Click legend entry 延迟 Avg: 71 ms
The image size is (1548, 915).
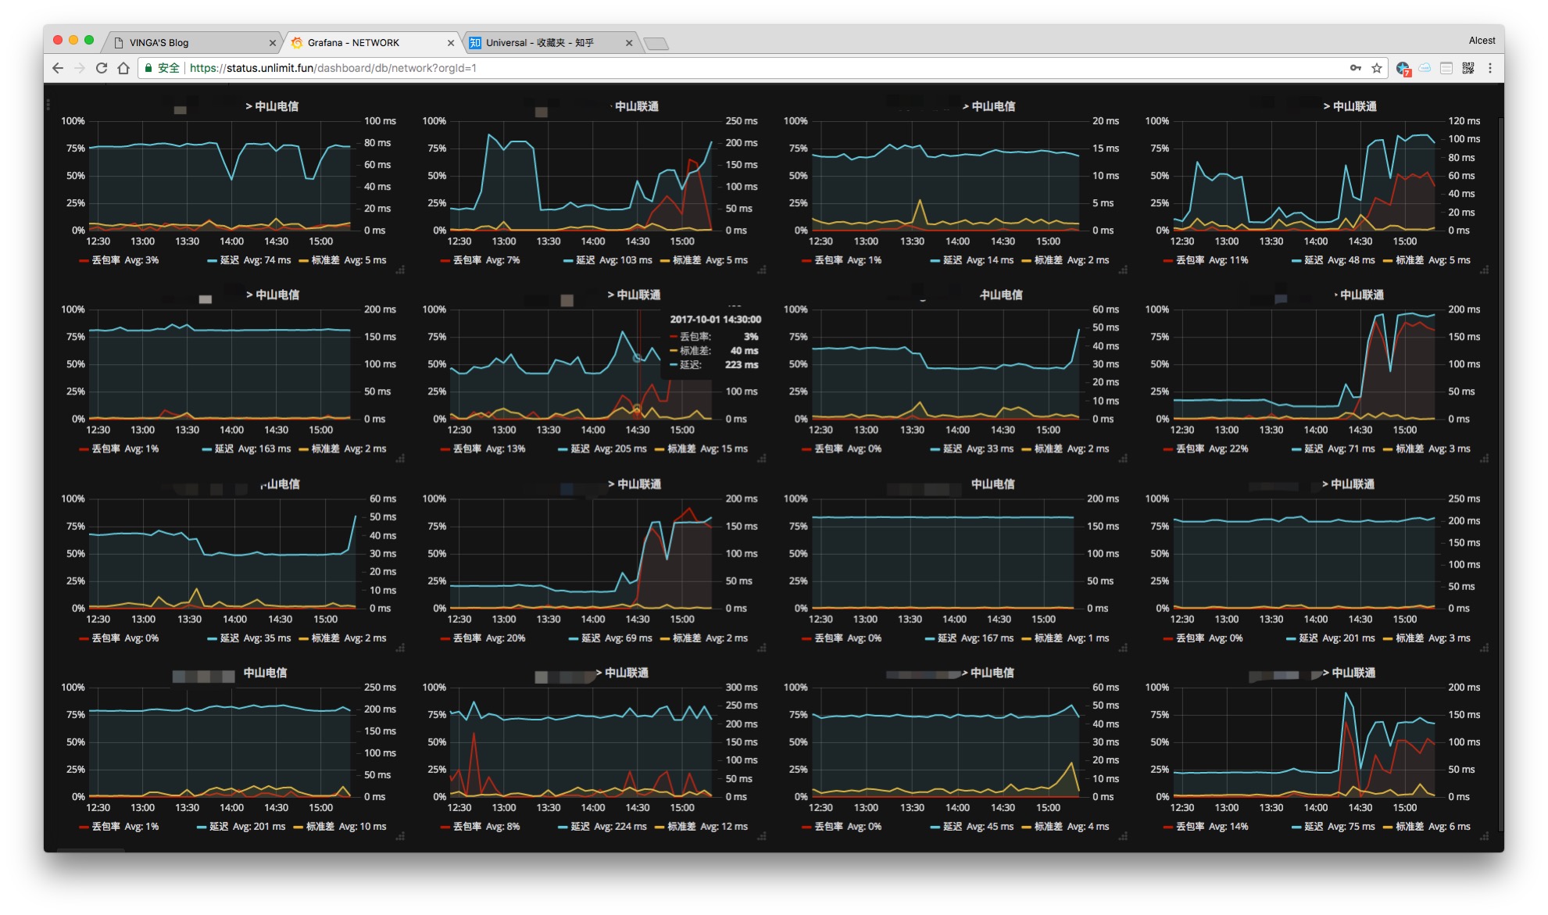(x=1333, y=449)
